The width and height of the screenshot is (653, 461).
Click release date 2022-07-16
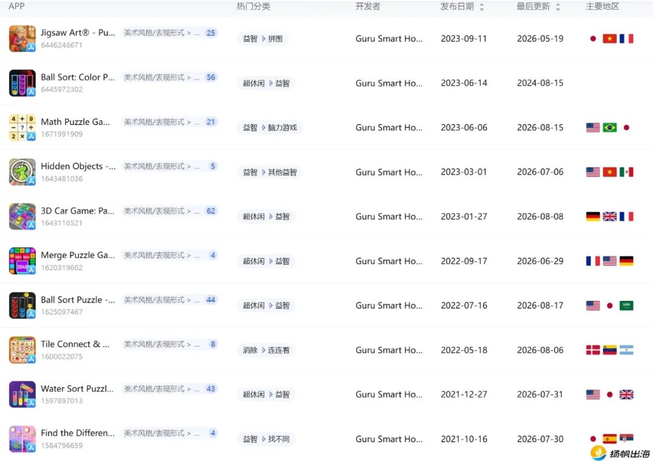[x=464, y=306]
